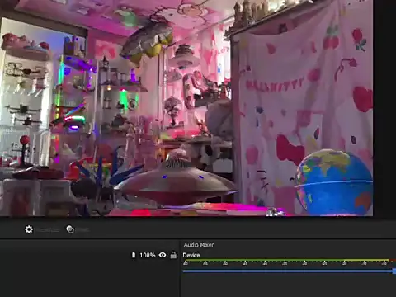396x297 pixels.
Task: Click the dimmed Properties label beside the gear
Action: click(x=48, y=229)
